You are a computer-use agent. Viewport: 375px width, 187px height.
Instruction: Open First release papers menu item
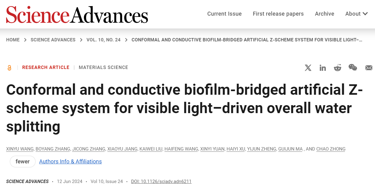278,14
